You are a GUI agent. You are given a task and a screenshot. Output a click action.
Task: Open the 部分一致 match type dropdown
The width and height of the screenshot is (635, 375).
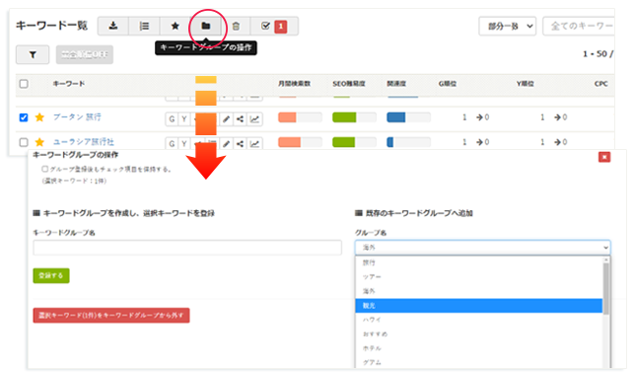pos(508,27)
